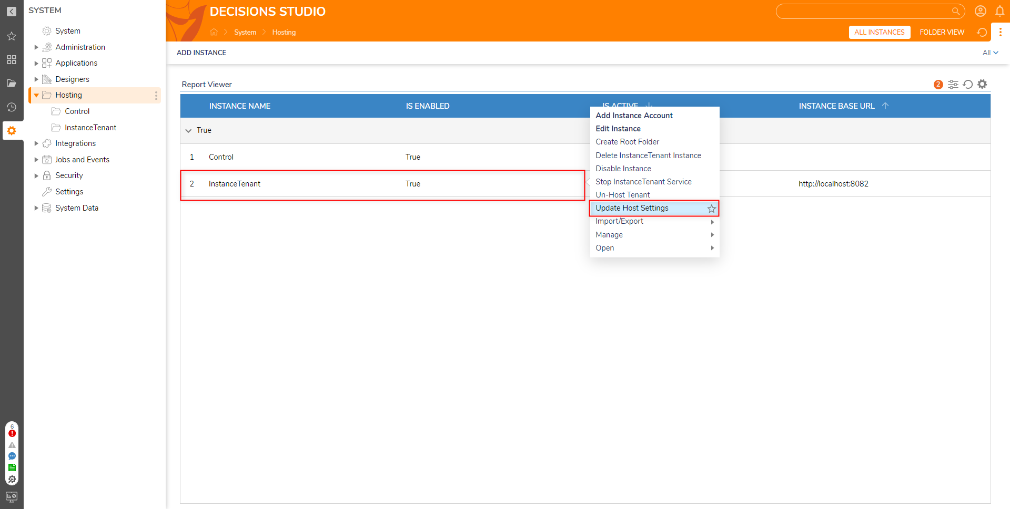1010x509 pixels.
Task: Favorite Update Host Settings with star
Action: (x=712, y=209)
